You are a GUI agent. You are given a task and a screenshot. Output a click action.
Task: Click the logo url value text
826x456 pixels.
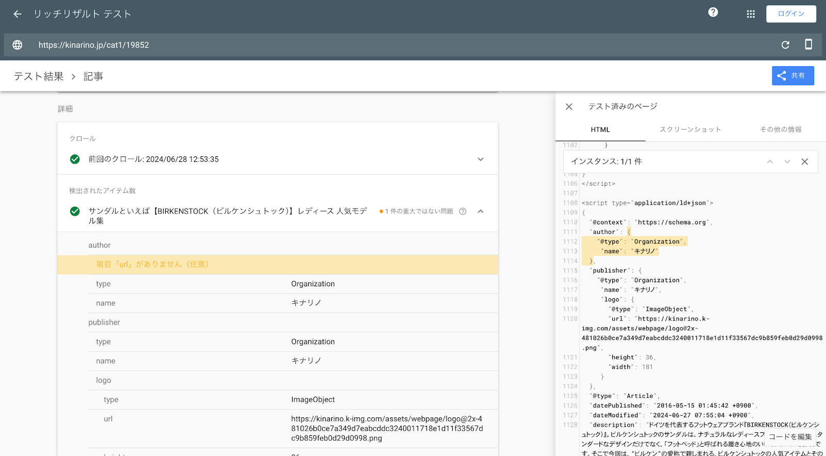tap(387, 429)
